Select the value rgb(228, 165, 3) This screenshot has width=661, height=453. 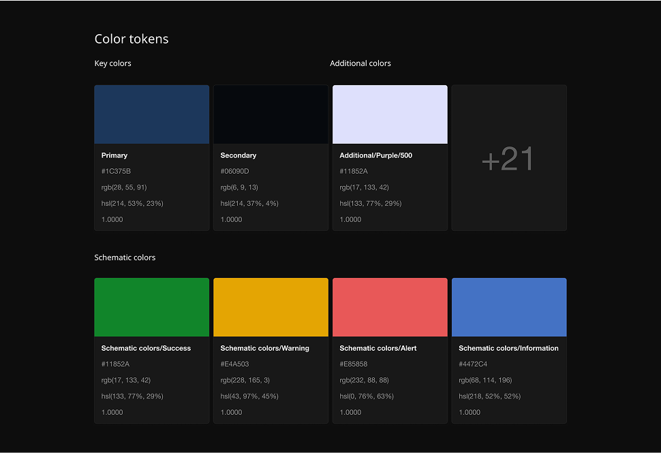(245, 380)
